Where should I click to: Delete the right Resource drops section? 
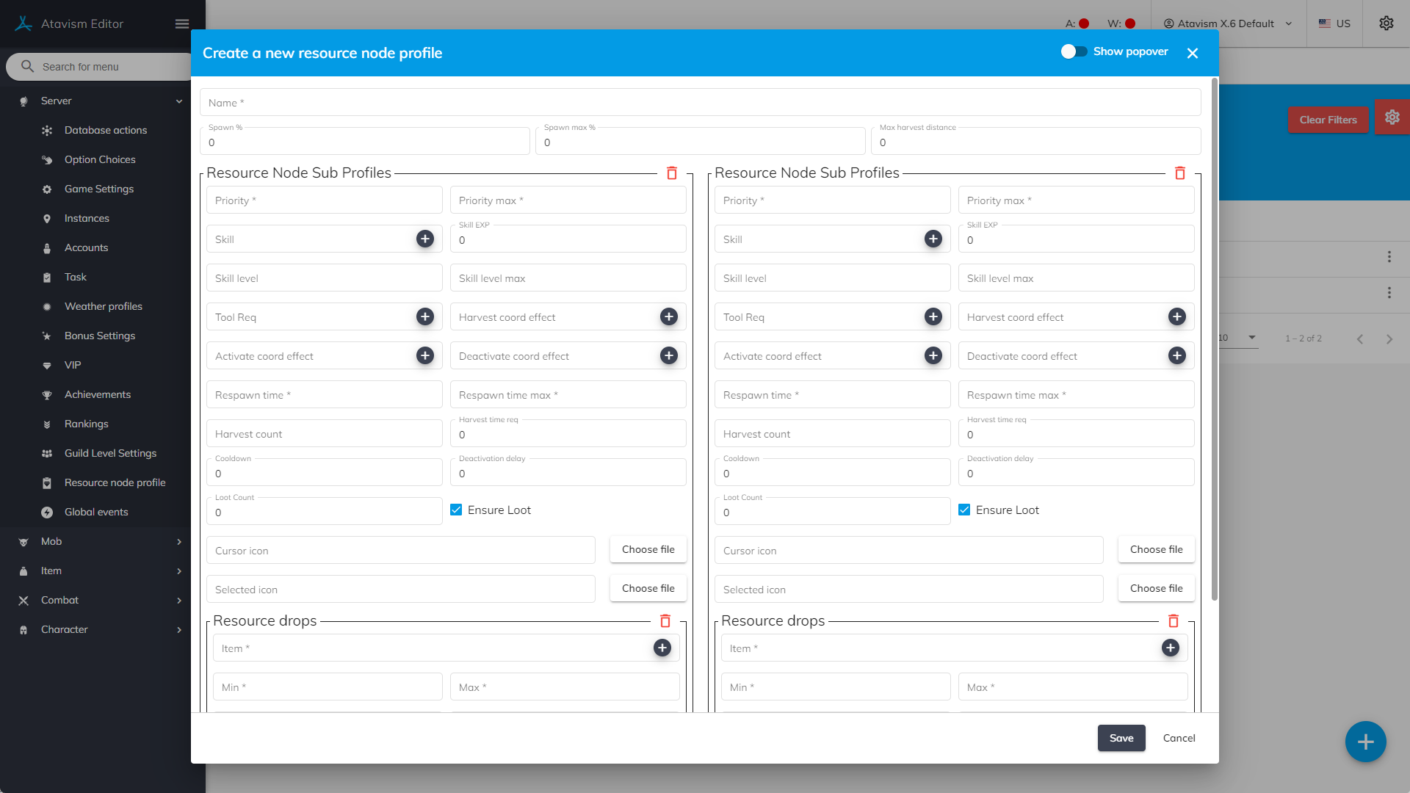click(1173, 621)
